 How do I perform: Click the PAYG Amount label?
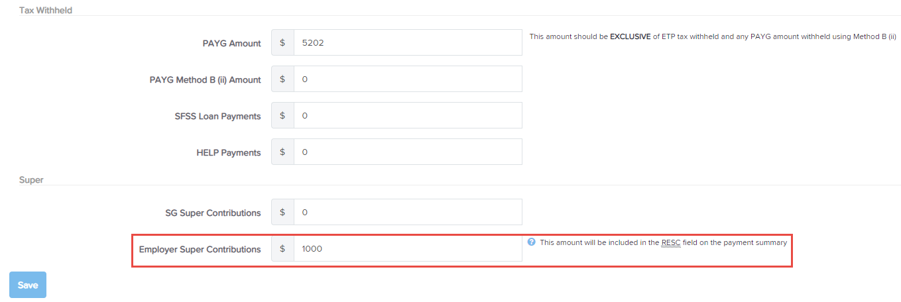pyautogui.click(x=231, y=43)
